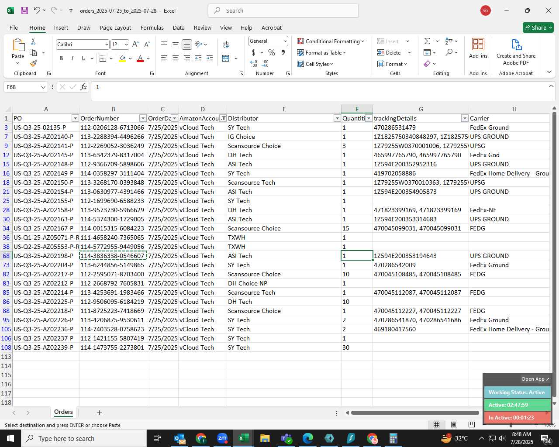Click Increase Indent icon
The width and height of the screenshot is (559, 447).
click(210, 58)
